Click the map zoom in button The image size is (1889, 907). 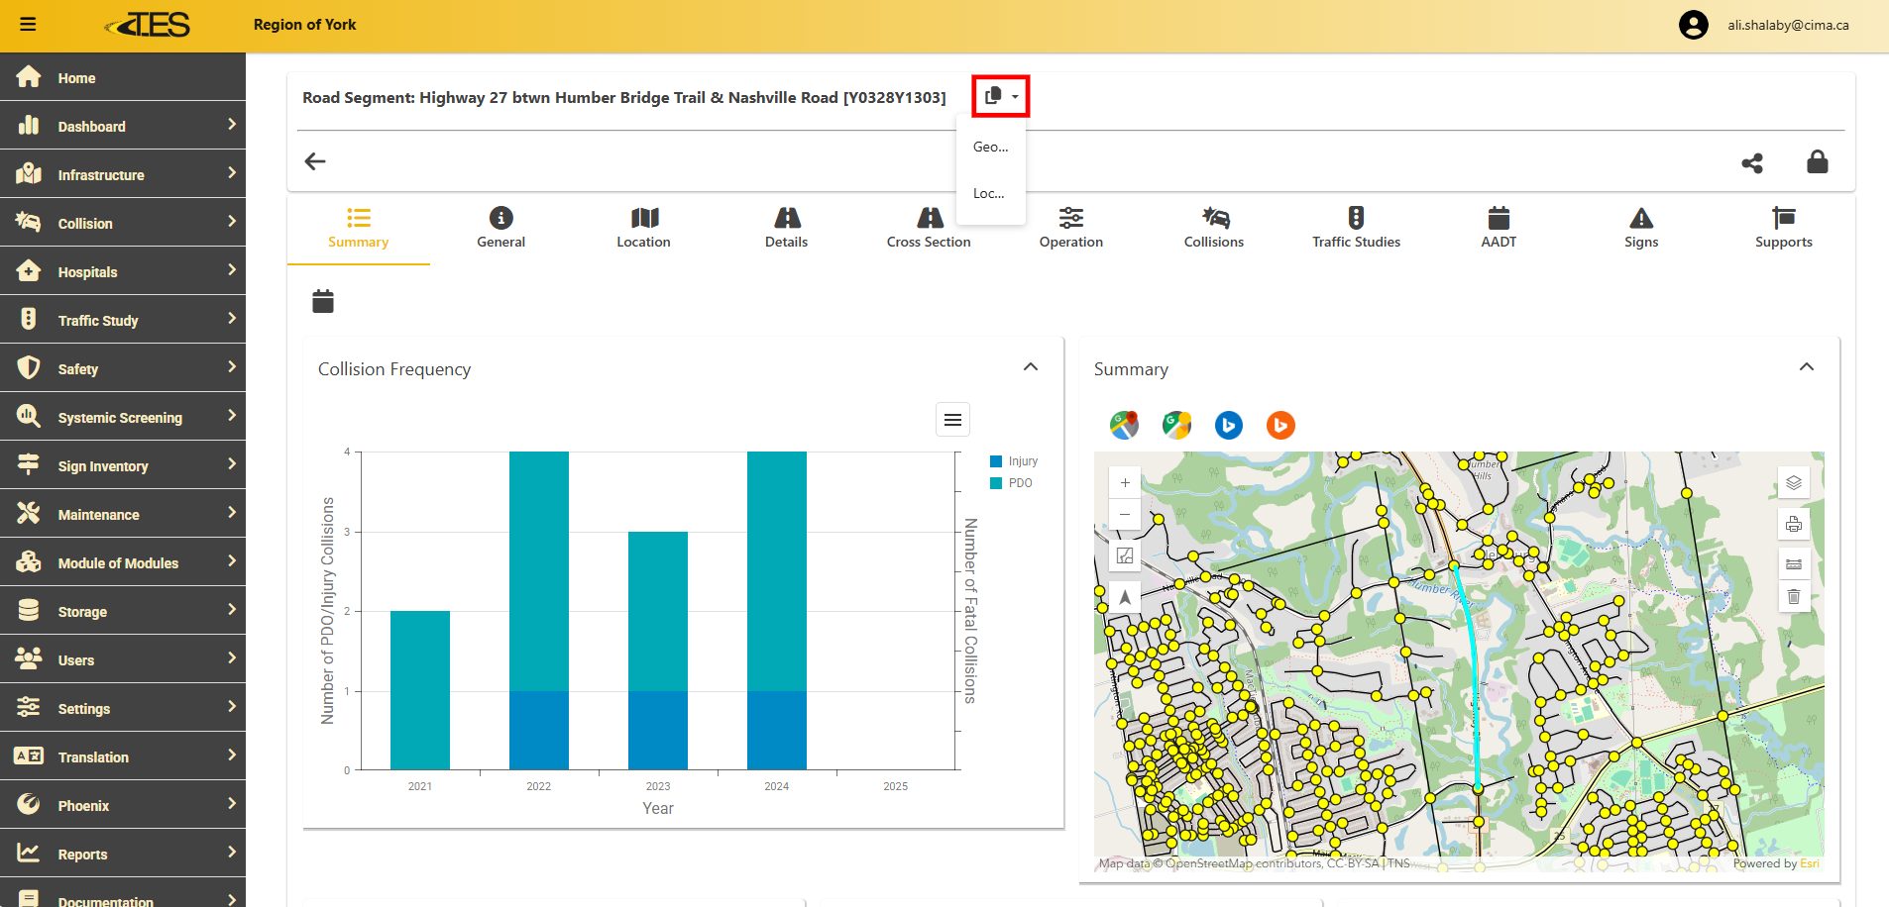coord(1125,483)
